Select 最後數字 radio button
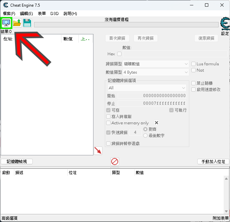230x222 pixels. 145,136
